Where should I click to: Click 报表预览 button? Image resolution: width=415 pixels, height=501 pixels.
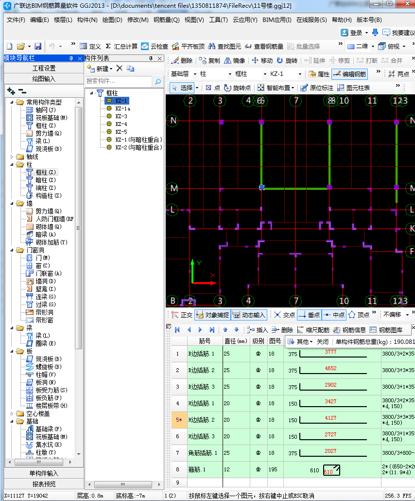point(44,484)
